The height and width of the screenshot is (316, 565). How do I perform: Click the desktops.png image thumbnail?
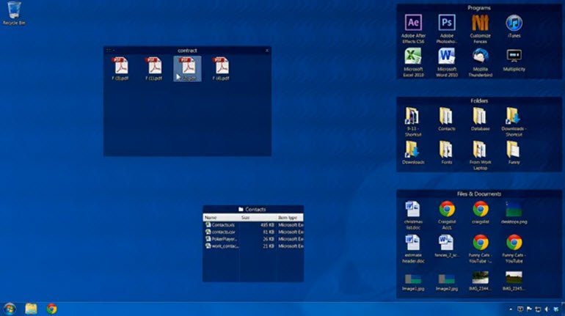514,210
